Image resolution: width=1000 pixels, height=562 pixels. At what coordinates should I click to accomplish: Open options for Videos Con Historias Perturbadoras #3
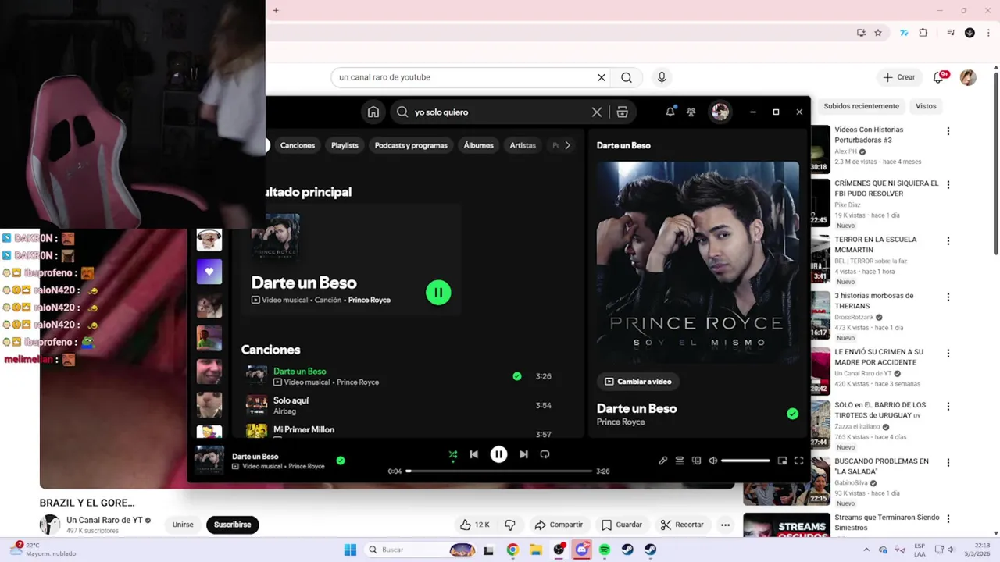tap(948, 132)
